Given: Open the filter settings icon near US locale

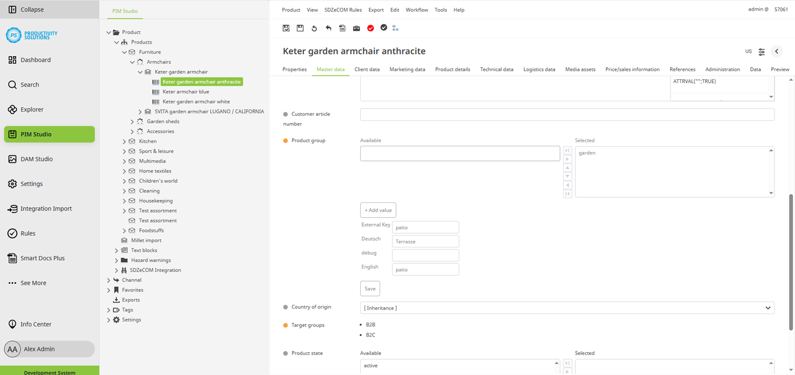Looking at the screenshot, I should point(761,51).
